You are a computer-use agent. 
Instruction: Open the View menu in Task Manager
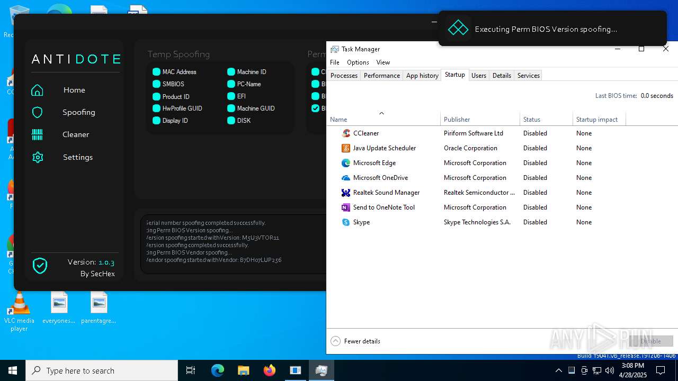383,62
